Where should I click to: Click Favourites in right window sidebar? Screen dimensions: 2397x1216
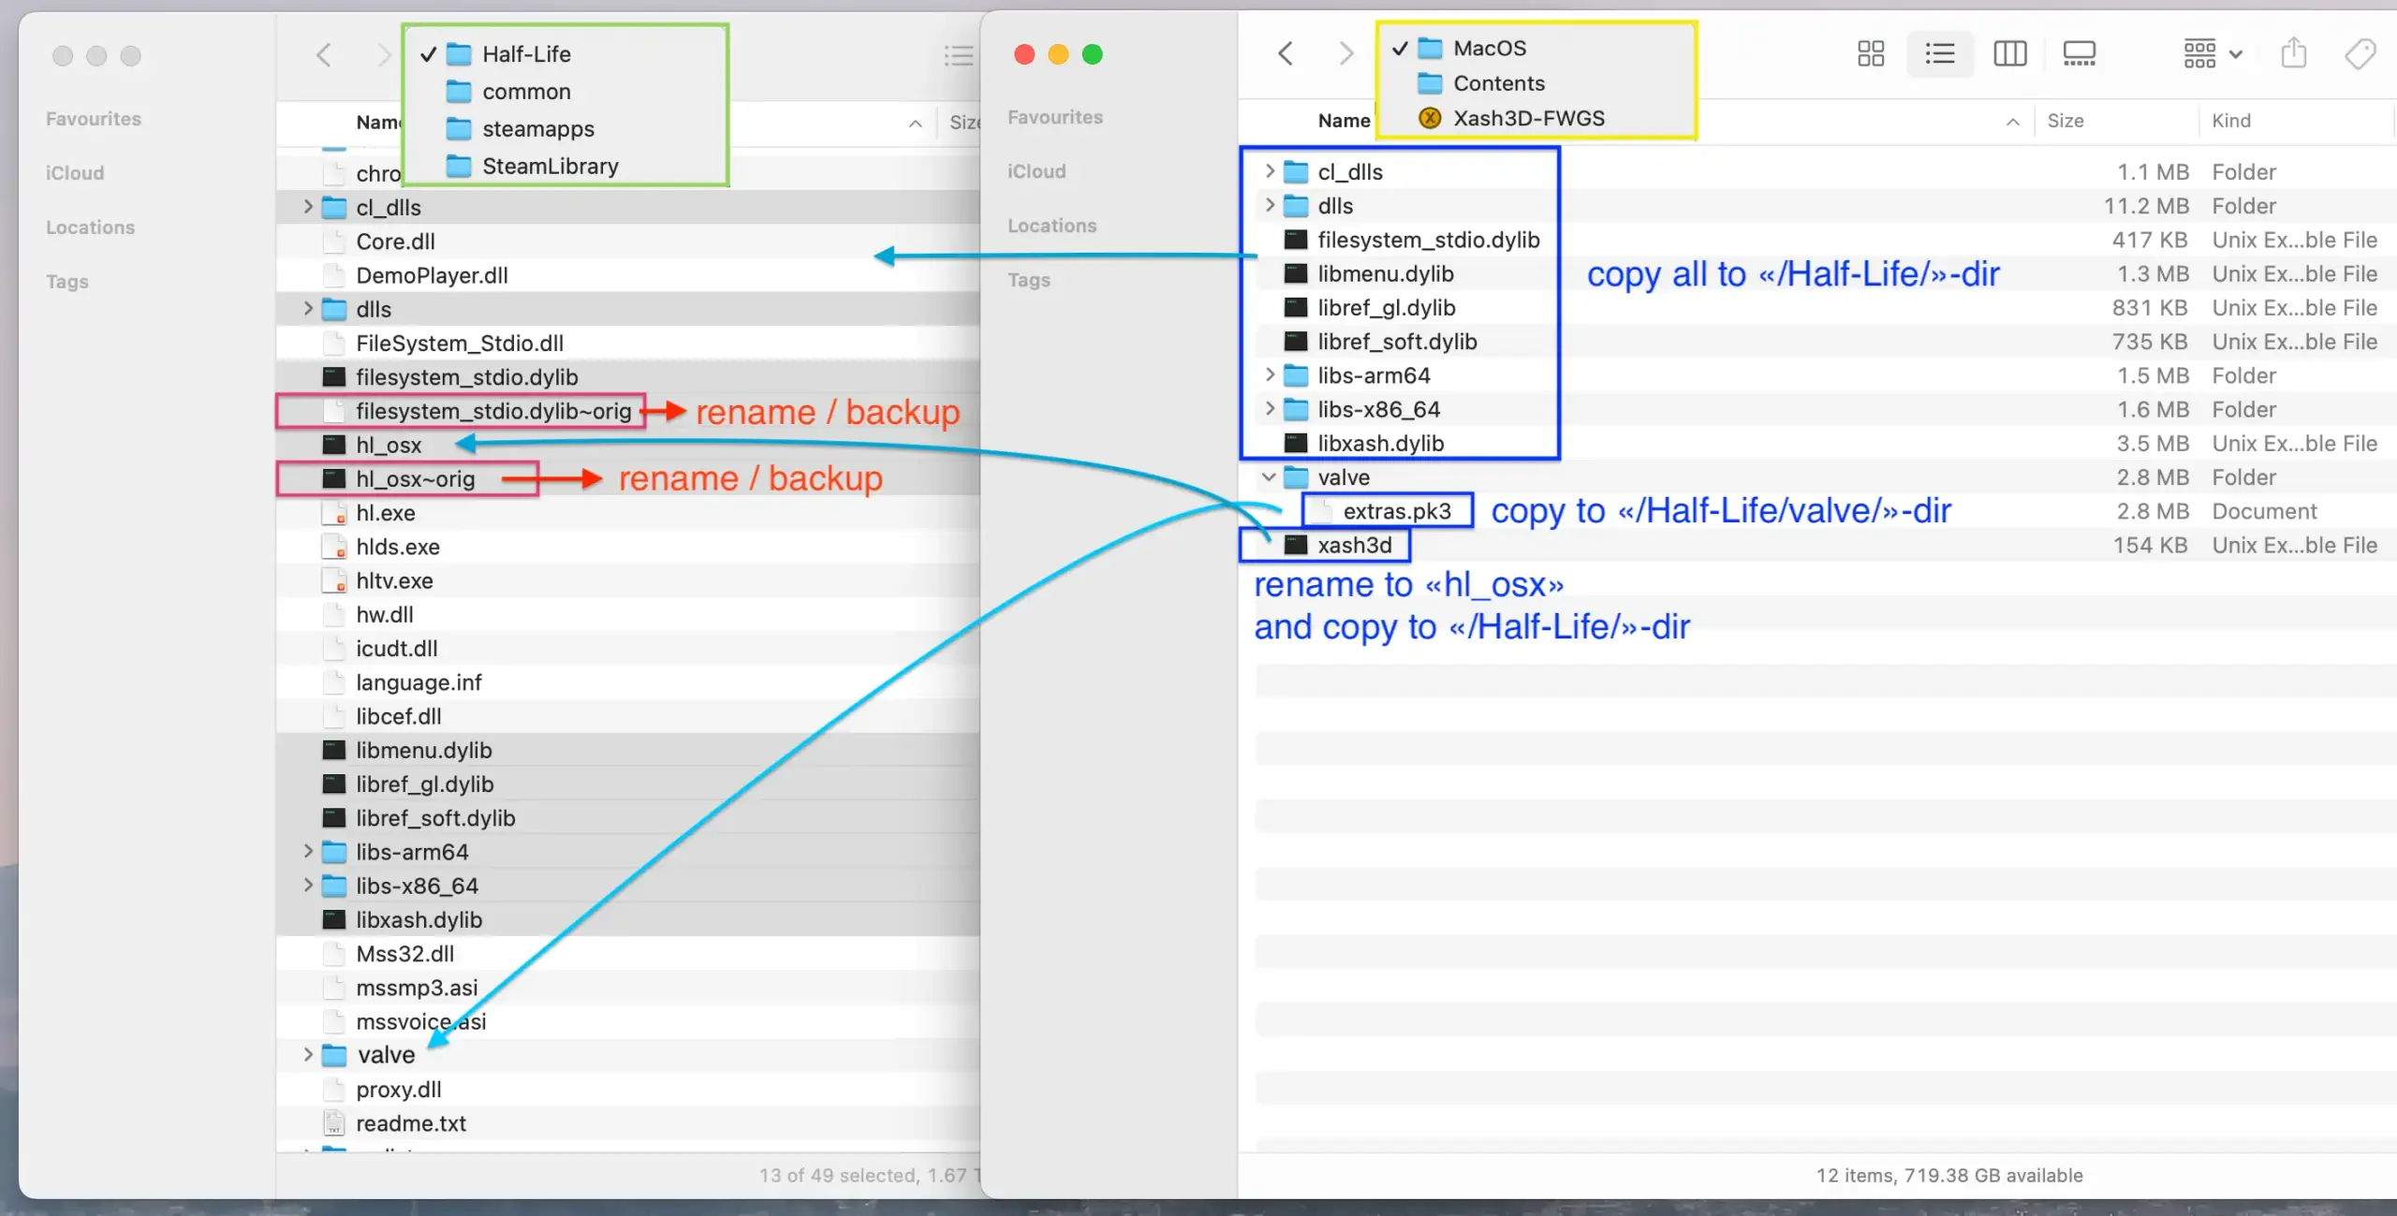pyautogui.click(x=1054, y=117)
